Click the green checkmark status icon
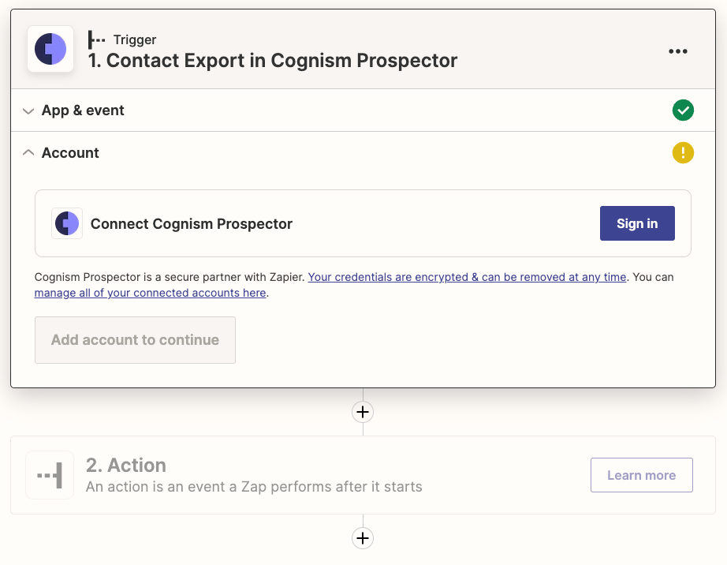Viewport: 727px width, 565px height. click(x=683, y=110)
